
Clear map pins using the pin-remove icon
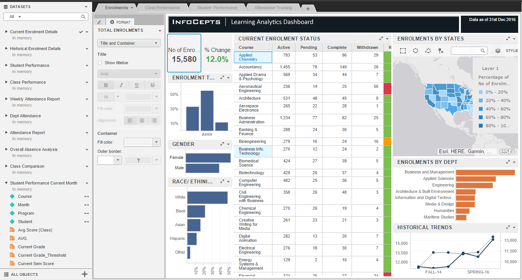(441, 50)
